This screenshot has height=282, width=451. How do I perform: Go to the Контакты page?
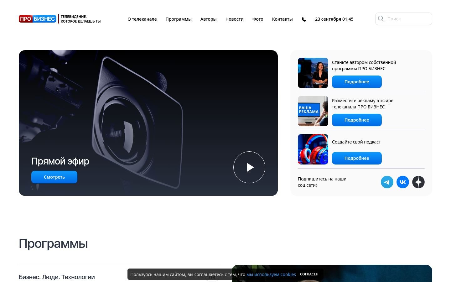[x=282, y=19]
